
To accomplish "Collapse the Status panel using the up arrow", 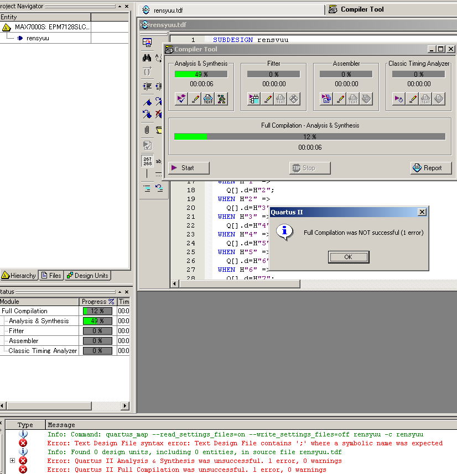I will (120, 292).
